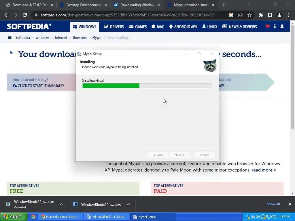Expand options for the canceled WindowBlinds download

point(61,204)
